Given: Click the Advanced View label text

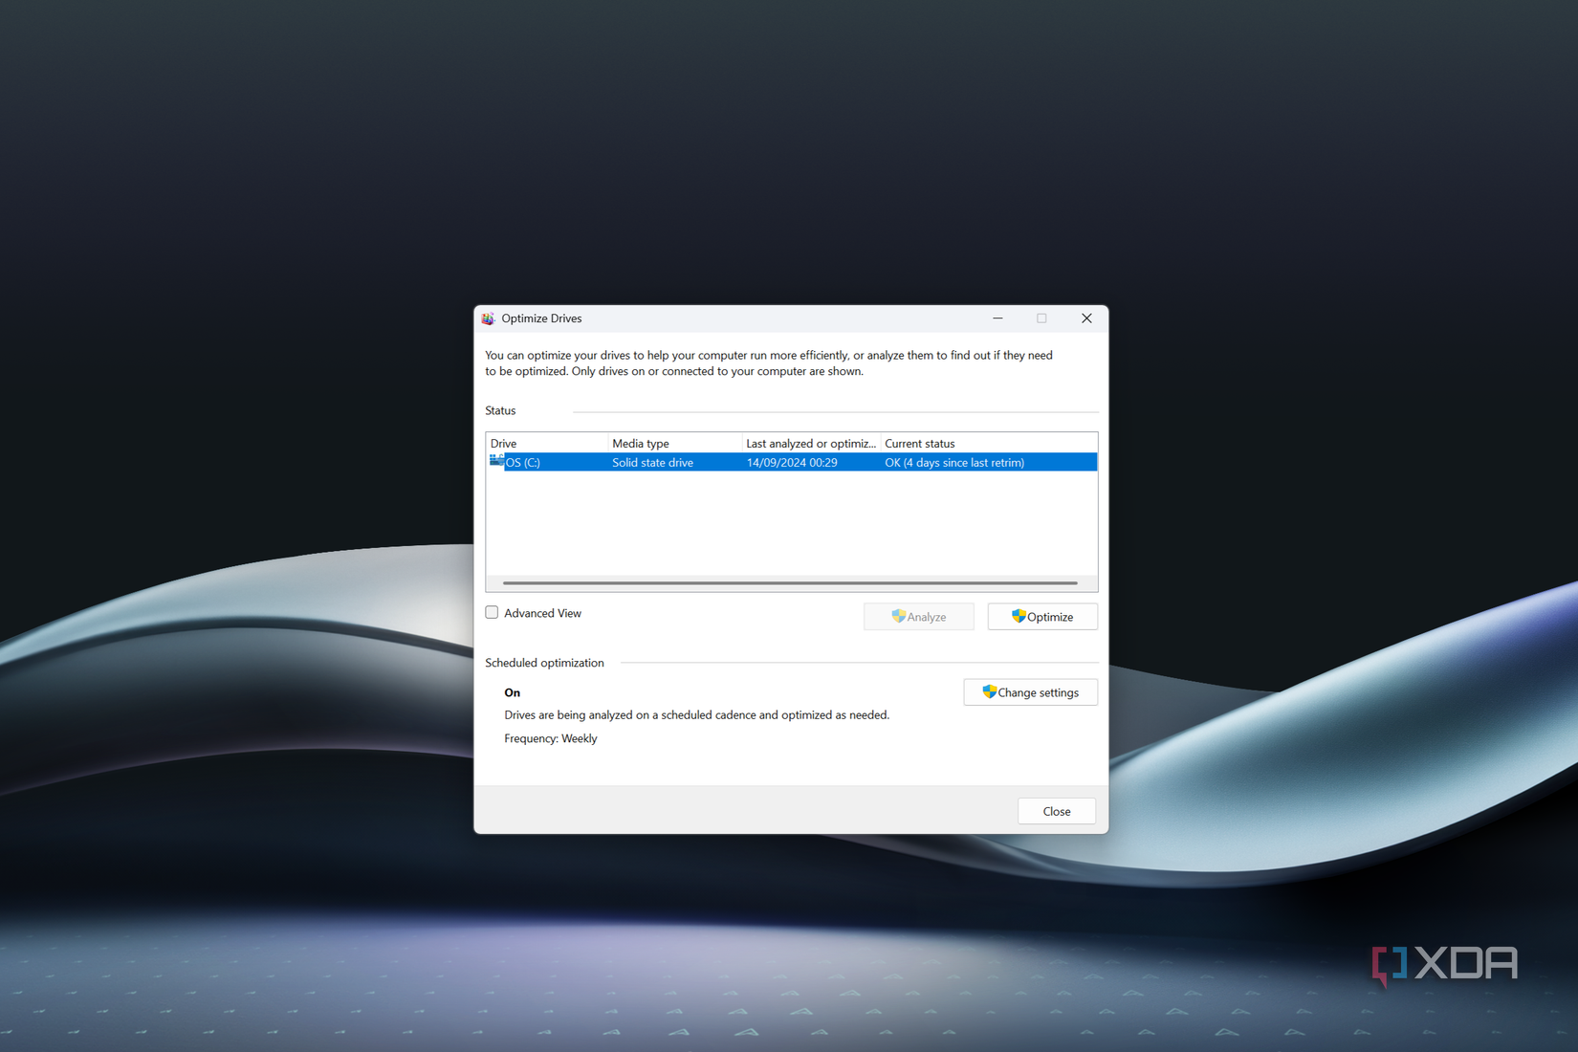Looking at the screenshot, I should [543, 612].
